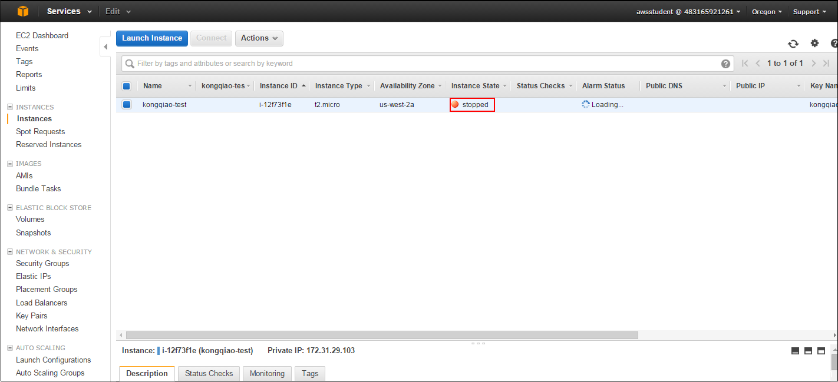Maximize the details pane with the third layout icon
This screenshot has height=382, width=838.
821,351
